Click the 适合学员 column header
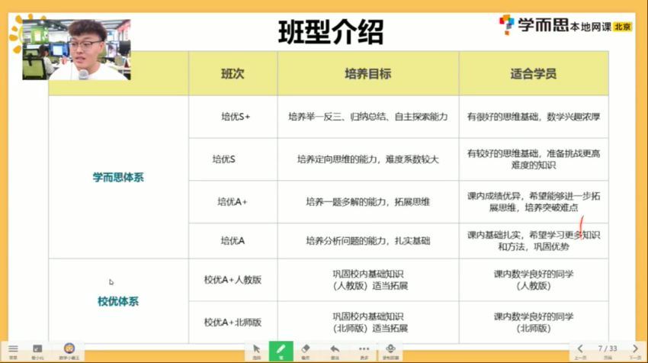The image size is (648, 363). [533, 74]
